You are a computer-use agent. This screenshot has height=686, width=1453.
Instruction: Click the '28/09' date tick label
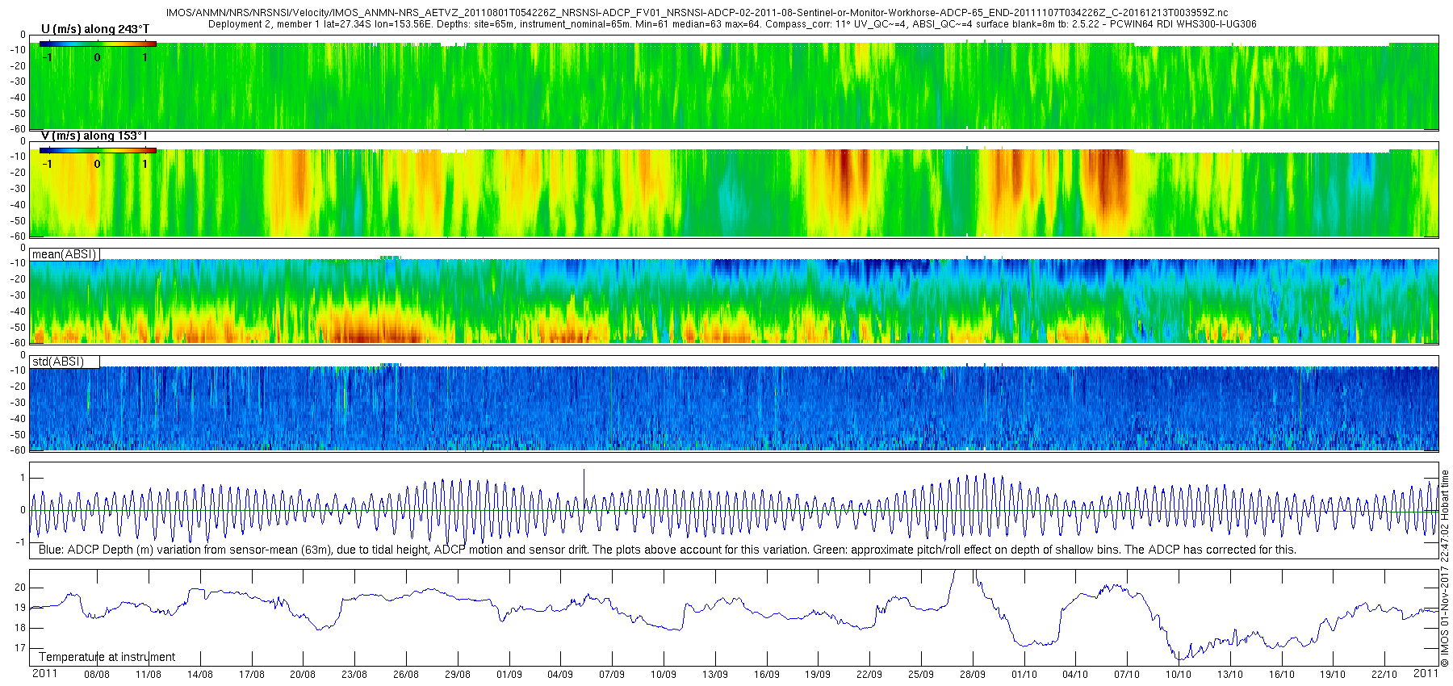(x=973, y=675)
